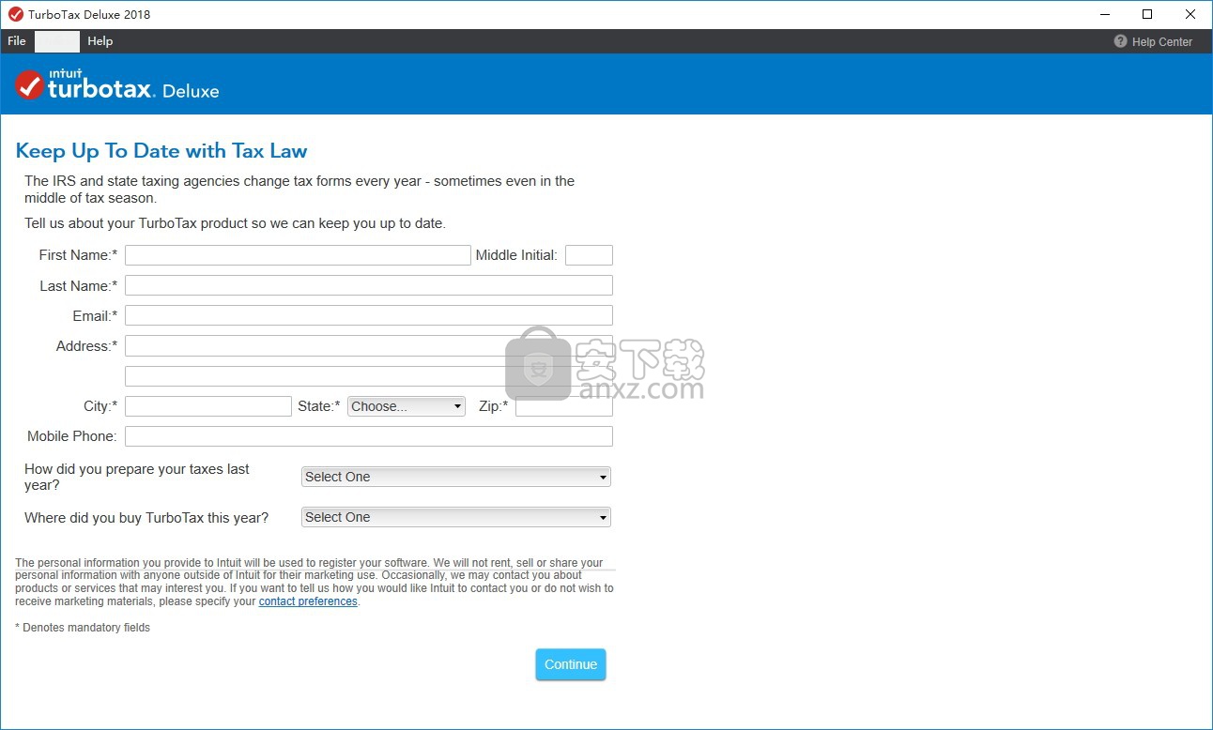Image resolution: width=1213 pixels, height=730 pixels.
Task: Maximize the TurboTax Deluxe 2018 window
Action: click(x=1147, y=14)
